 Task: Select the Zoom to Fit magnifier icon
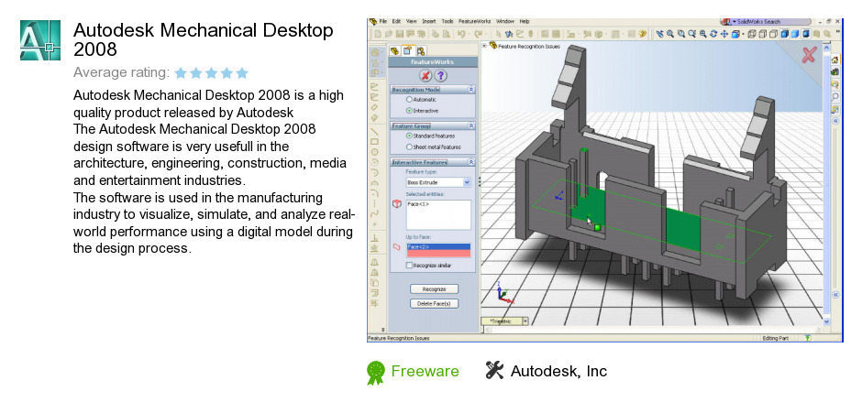click(x=670, y=34)
